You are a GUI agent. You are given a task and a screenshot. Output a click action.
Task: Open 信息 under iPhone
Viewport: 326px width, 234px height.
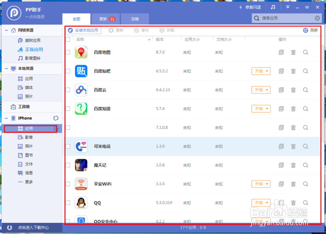(25, 173)
